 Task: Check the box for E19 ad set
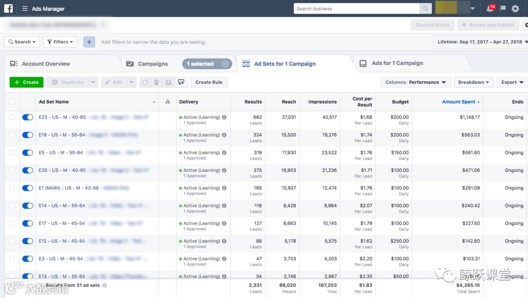tap(12, 134)
